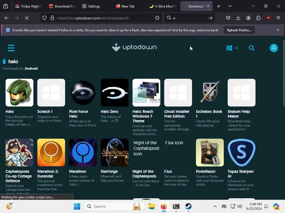Click the tracking protection shield icon
This screenshot has width=285, height=213.
(45, 18)
